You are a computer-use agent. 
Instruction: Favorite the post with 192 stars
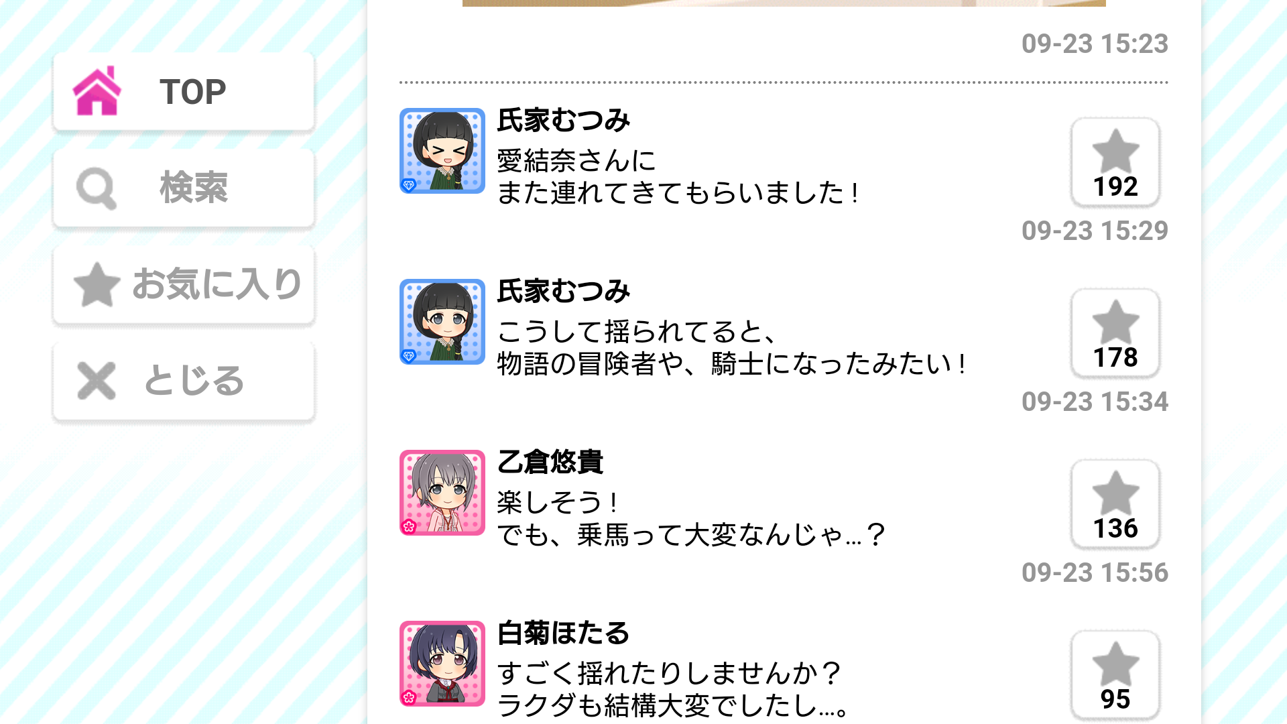coord(1115,162)
